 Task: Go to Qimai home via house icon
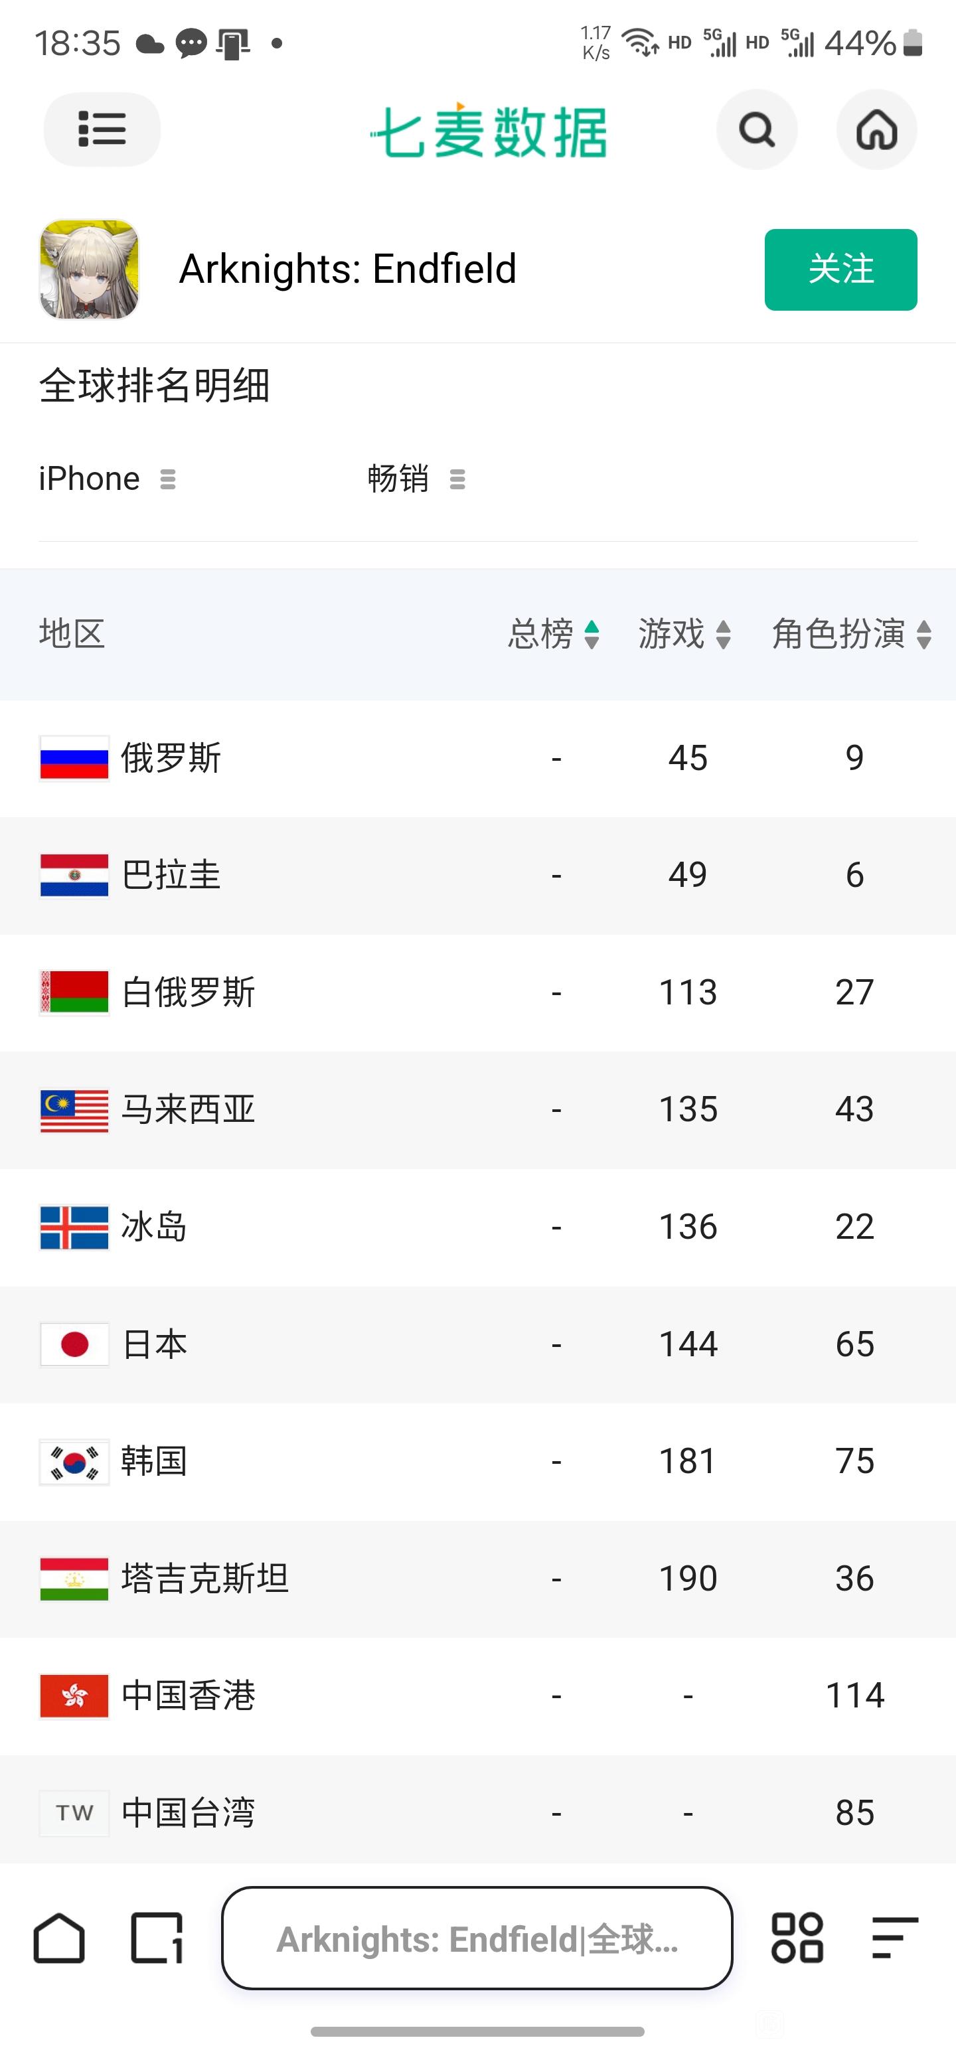[x=876, y=129]
